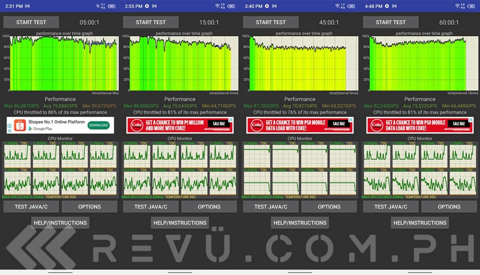Image resolution: width=480 pixels, height=275 pixels.
Task: Dismiss the Coke ad in the 15:00:1 screen
Action: click(x=231, y=120)
